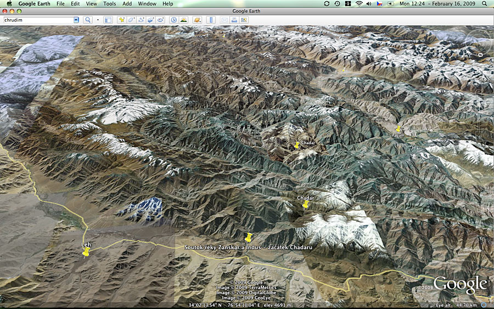Click the Leh placemark pin

point(86,252)
